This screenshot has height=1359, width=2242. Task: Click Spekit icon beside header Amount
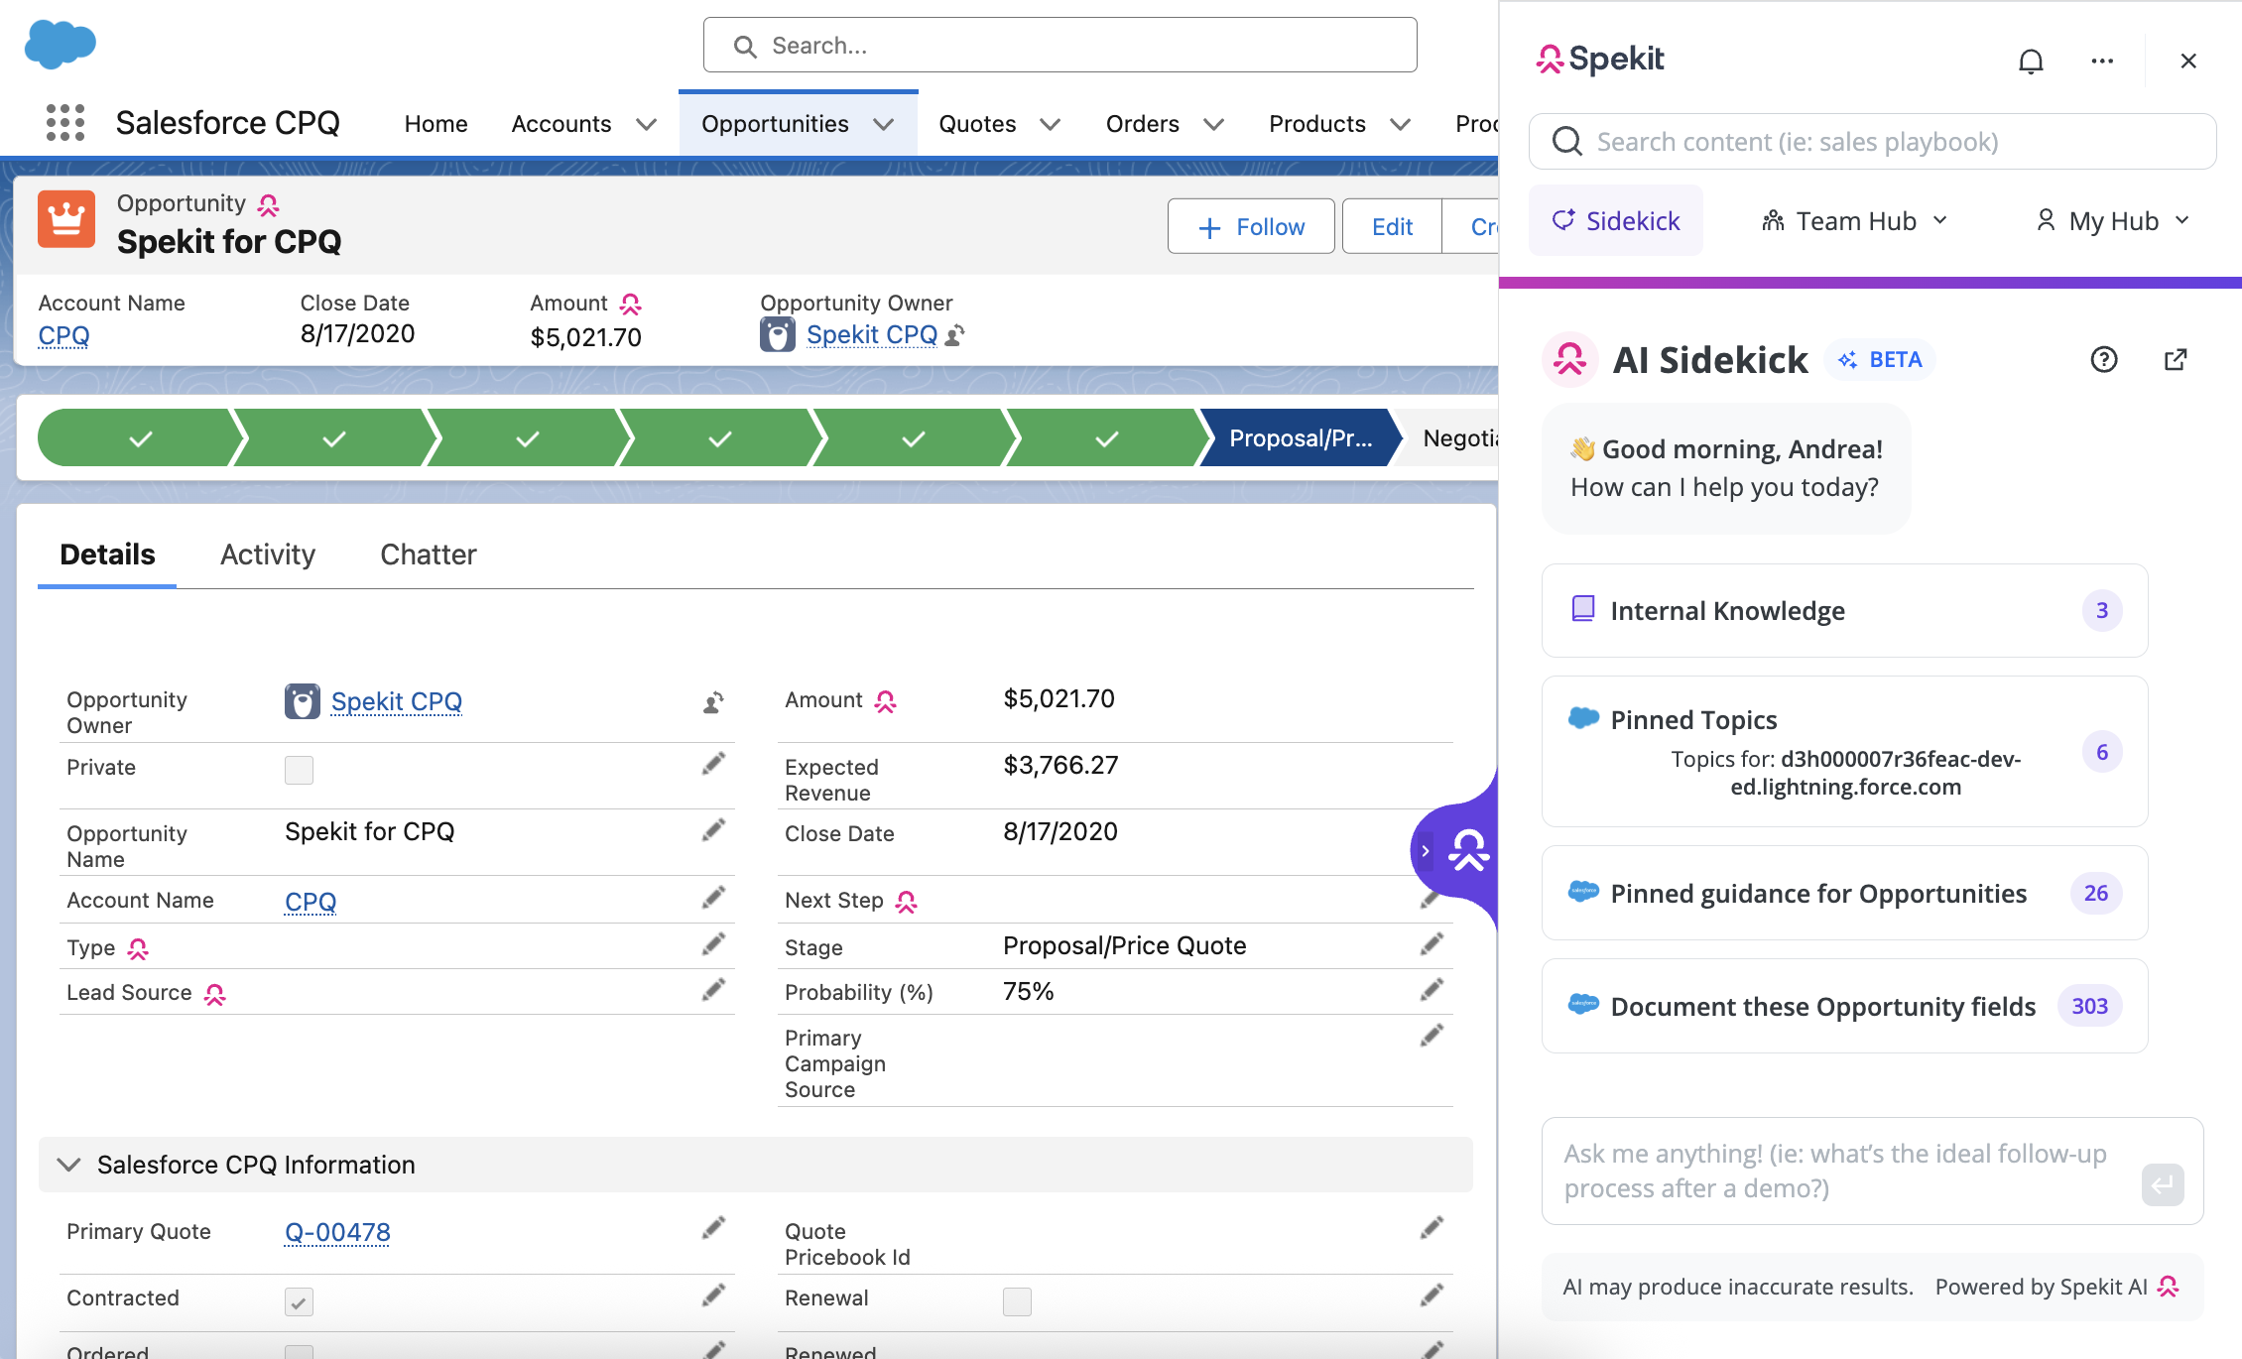click(631, 304)
